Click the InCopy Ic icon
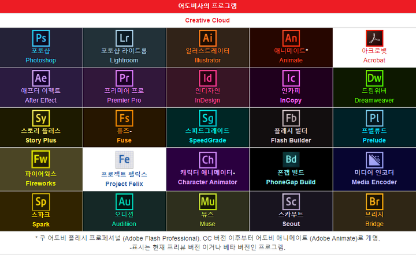 click(x=291, y=78)
